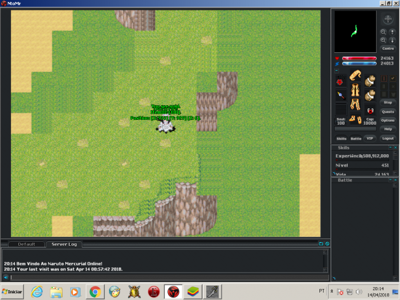The height and width of the screenshot is (300, 400).
Task: Toggle the VIP panel button
Action: click(x=370, y=138)
